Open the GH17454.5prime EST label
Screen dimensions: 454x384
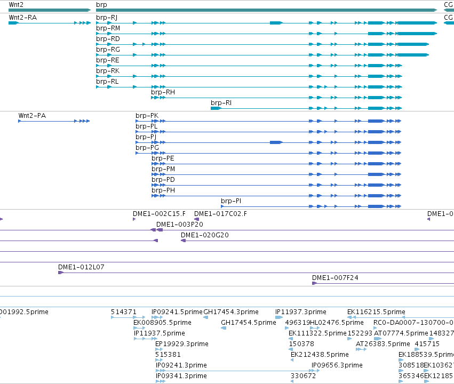pyautogui.click(x=249, y=323)
